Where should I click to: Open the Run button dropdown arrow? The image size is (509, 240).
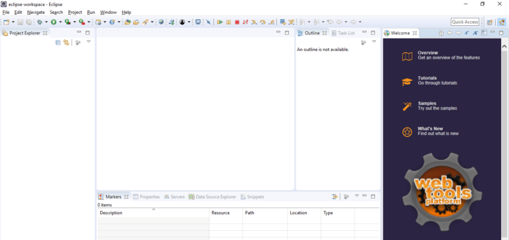pyautogui.click(x=60, y=22)
